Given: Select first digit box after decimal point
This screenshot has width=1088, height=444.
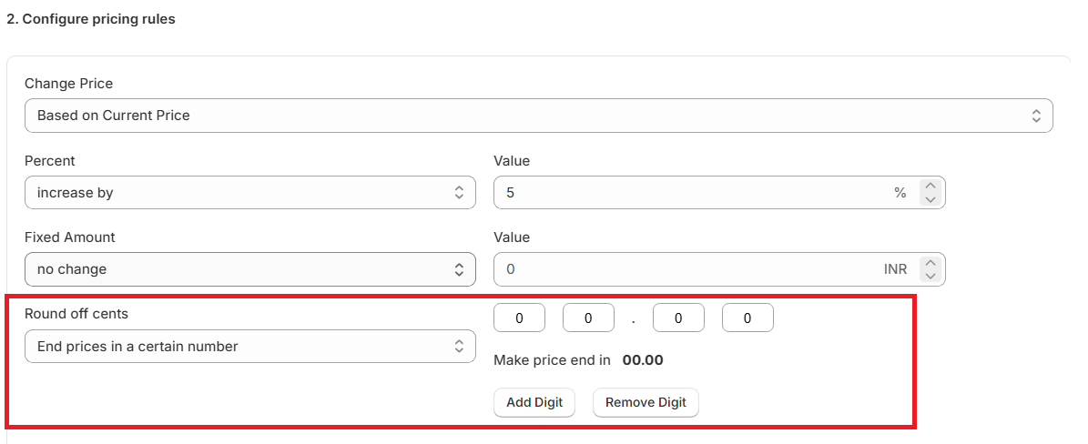Looking at the screenshot, I should (678, 318).
